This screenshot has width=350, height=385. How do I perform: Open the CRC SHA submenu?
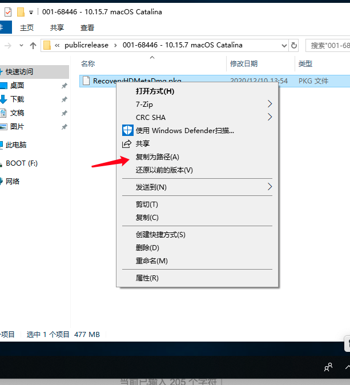coord(197,117)
